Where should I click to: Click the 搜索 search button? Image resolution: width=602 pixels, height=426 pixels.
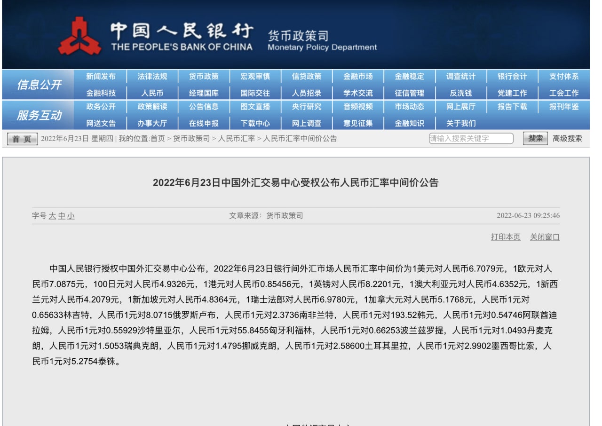[535, 138]
